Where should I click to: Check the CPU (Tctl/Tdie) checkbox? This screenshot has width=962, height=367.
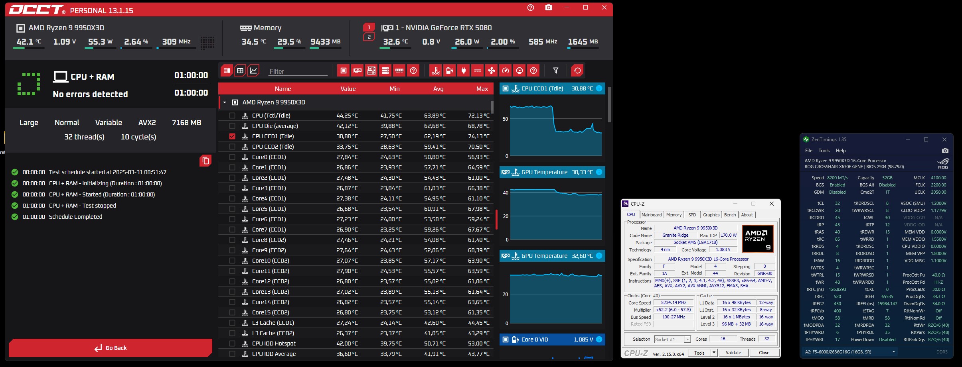[x=232, y=116]
